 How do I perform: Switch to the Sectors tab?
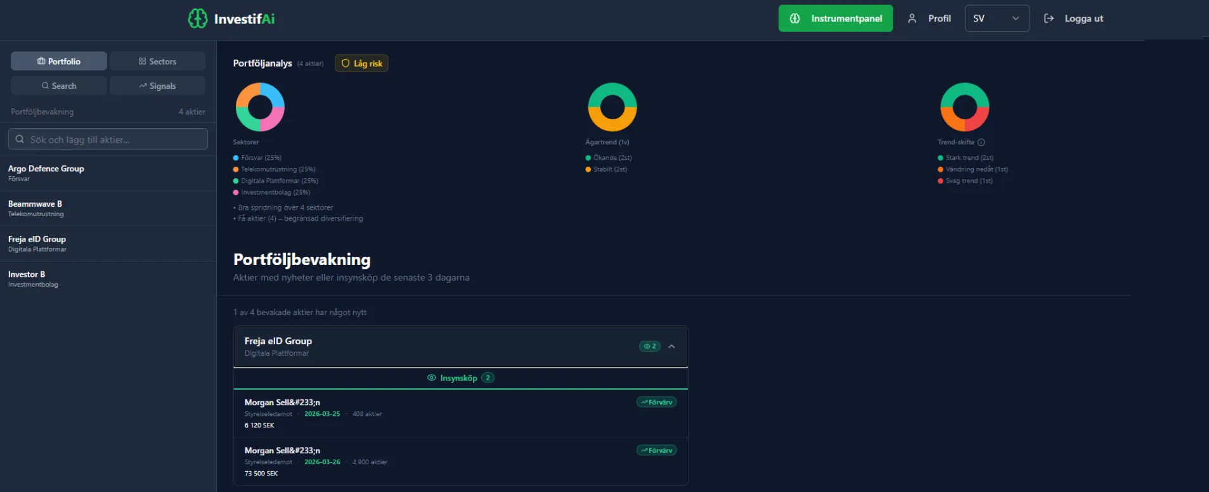[157, 61]
